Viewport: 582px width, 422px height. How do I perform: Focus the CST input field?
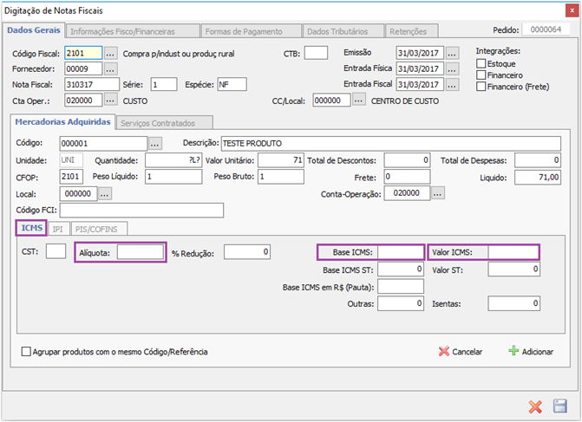[56, 251]
